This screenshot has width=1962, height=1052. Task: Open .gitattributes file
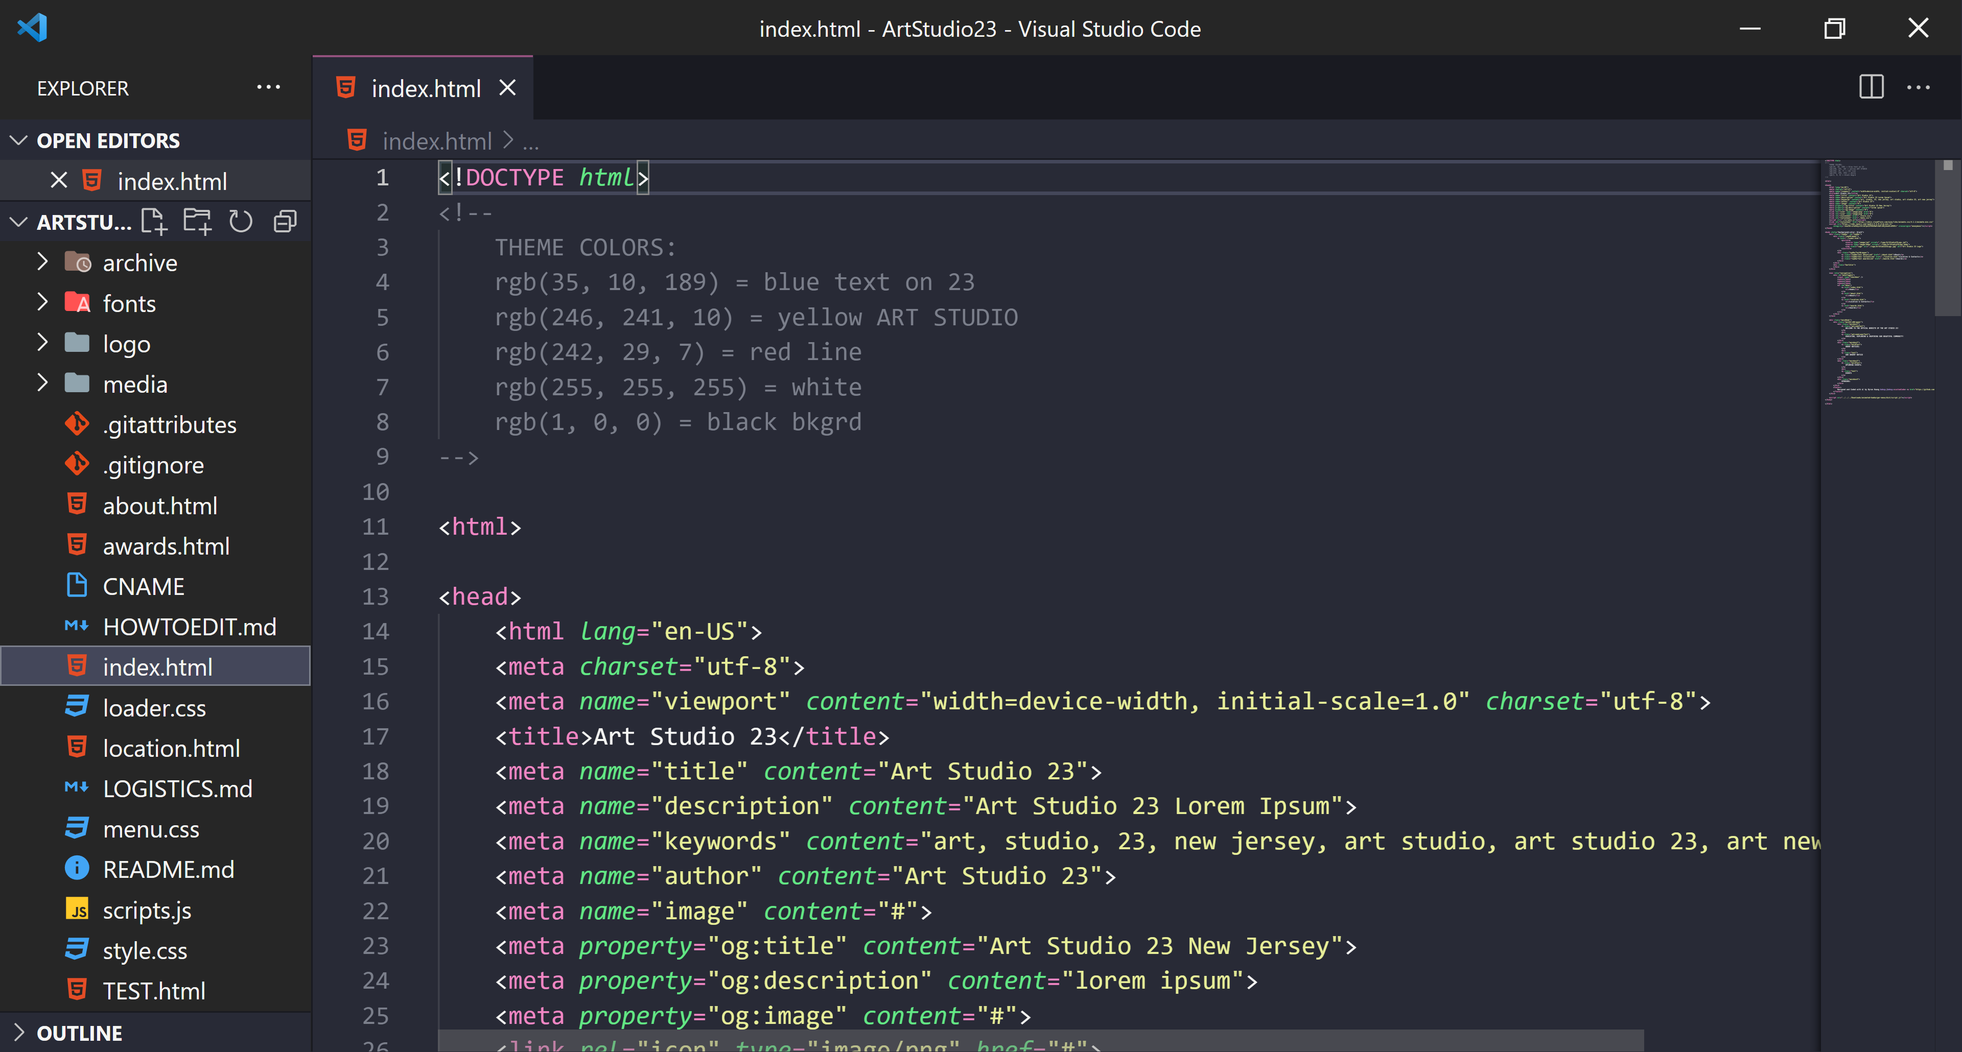[155, 425]
